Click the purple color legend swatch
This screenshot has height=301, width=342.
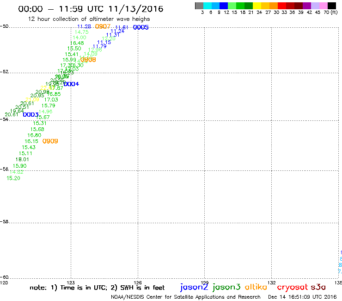tap(307, 6)
